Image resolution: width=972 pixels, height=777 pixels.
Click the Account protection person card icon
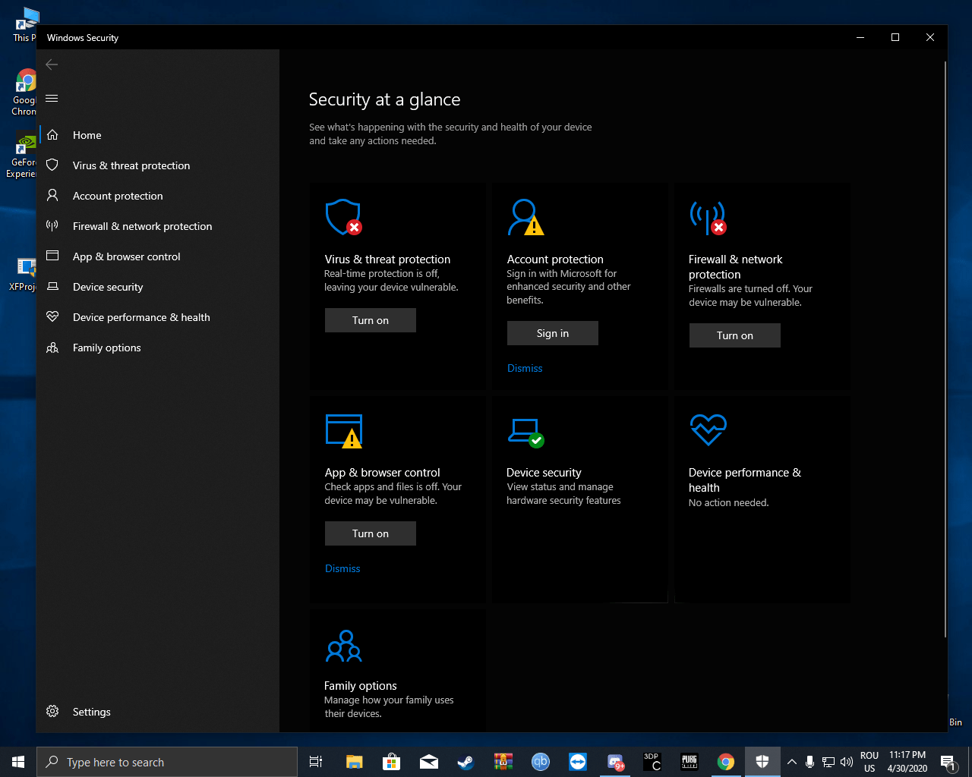[x=525, y=217]
